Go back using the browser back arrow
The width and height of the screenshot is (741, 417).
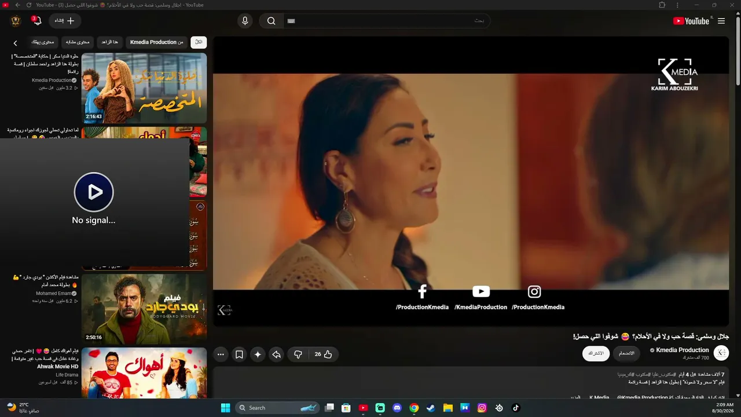(x=17, y=5)
